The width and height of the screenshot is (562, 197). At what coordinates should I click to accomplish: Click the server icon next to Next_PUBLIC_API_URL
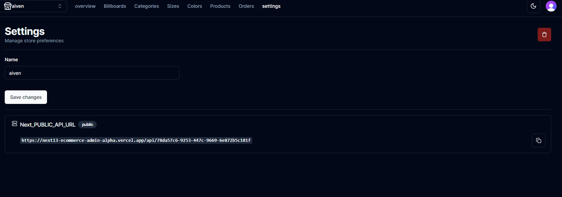pyautogui.click(x=15, y=124)
